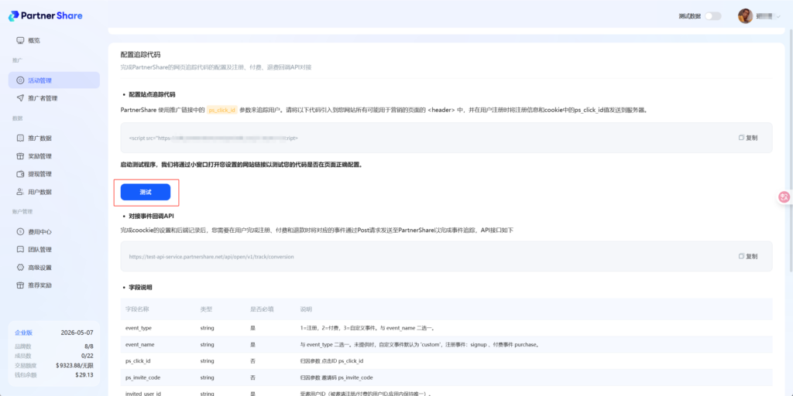The width and height of the screenshot is (793, 396).
Task: Click the PartnerShare logo
Action: (x=47, y=15)
